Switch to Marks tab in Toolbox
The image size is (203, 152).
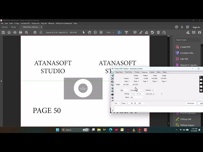coord(159,72)
